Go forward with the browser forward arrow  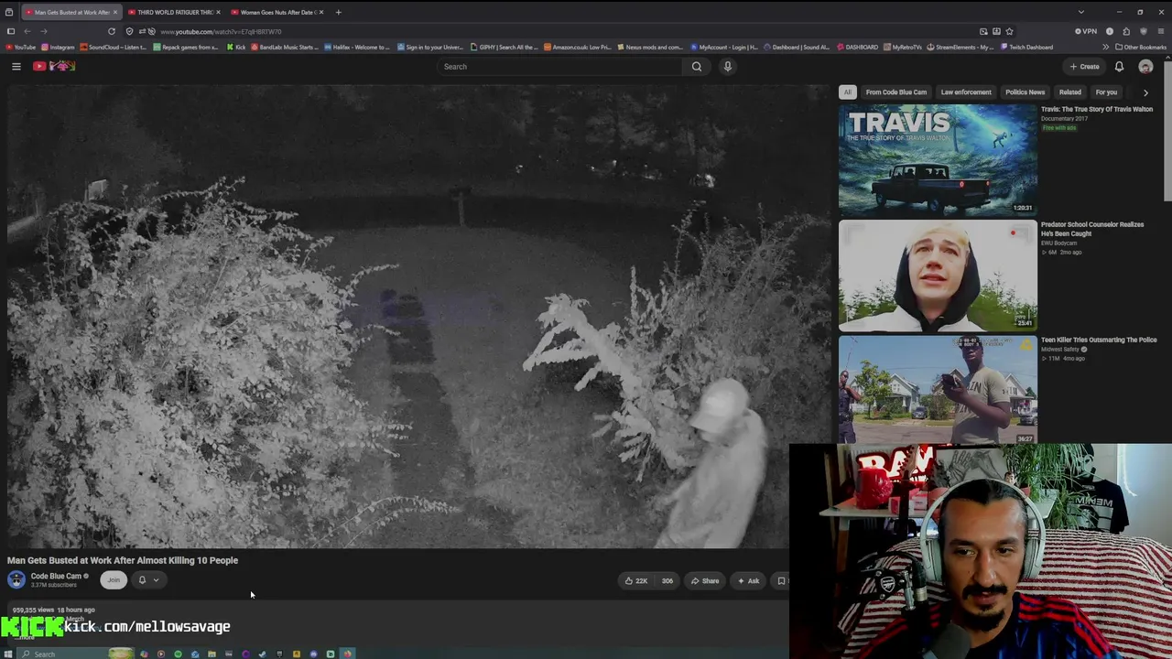(x=43, y=31)
